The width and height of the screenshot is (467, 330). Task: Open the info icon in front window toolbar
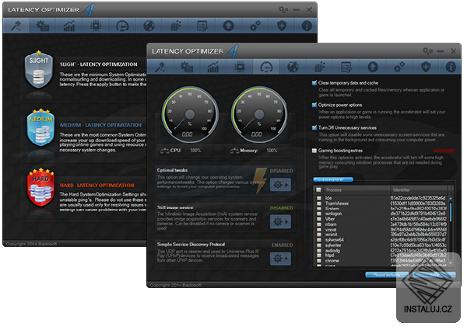point(451,67)
